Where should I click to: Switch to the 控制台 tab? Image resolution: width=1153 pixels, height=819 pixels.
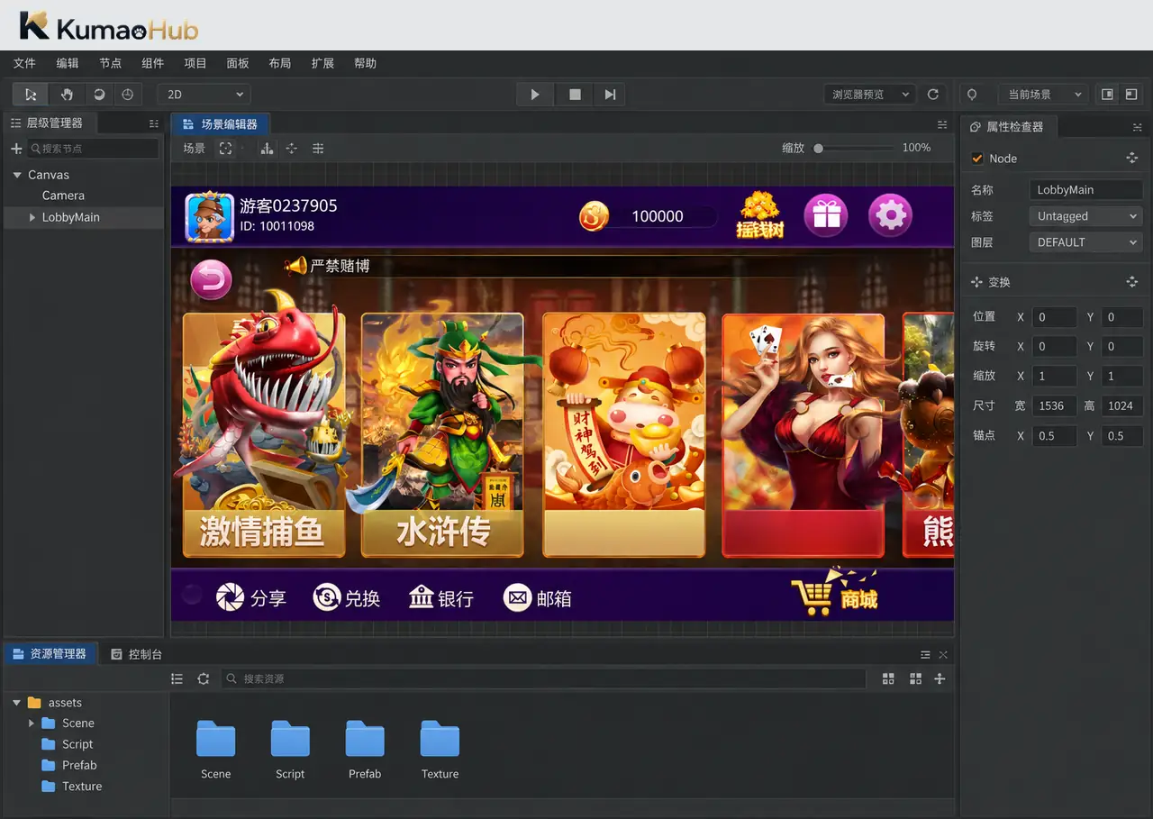point(136,654)
